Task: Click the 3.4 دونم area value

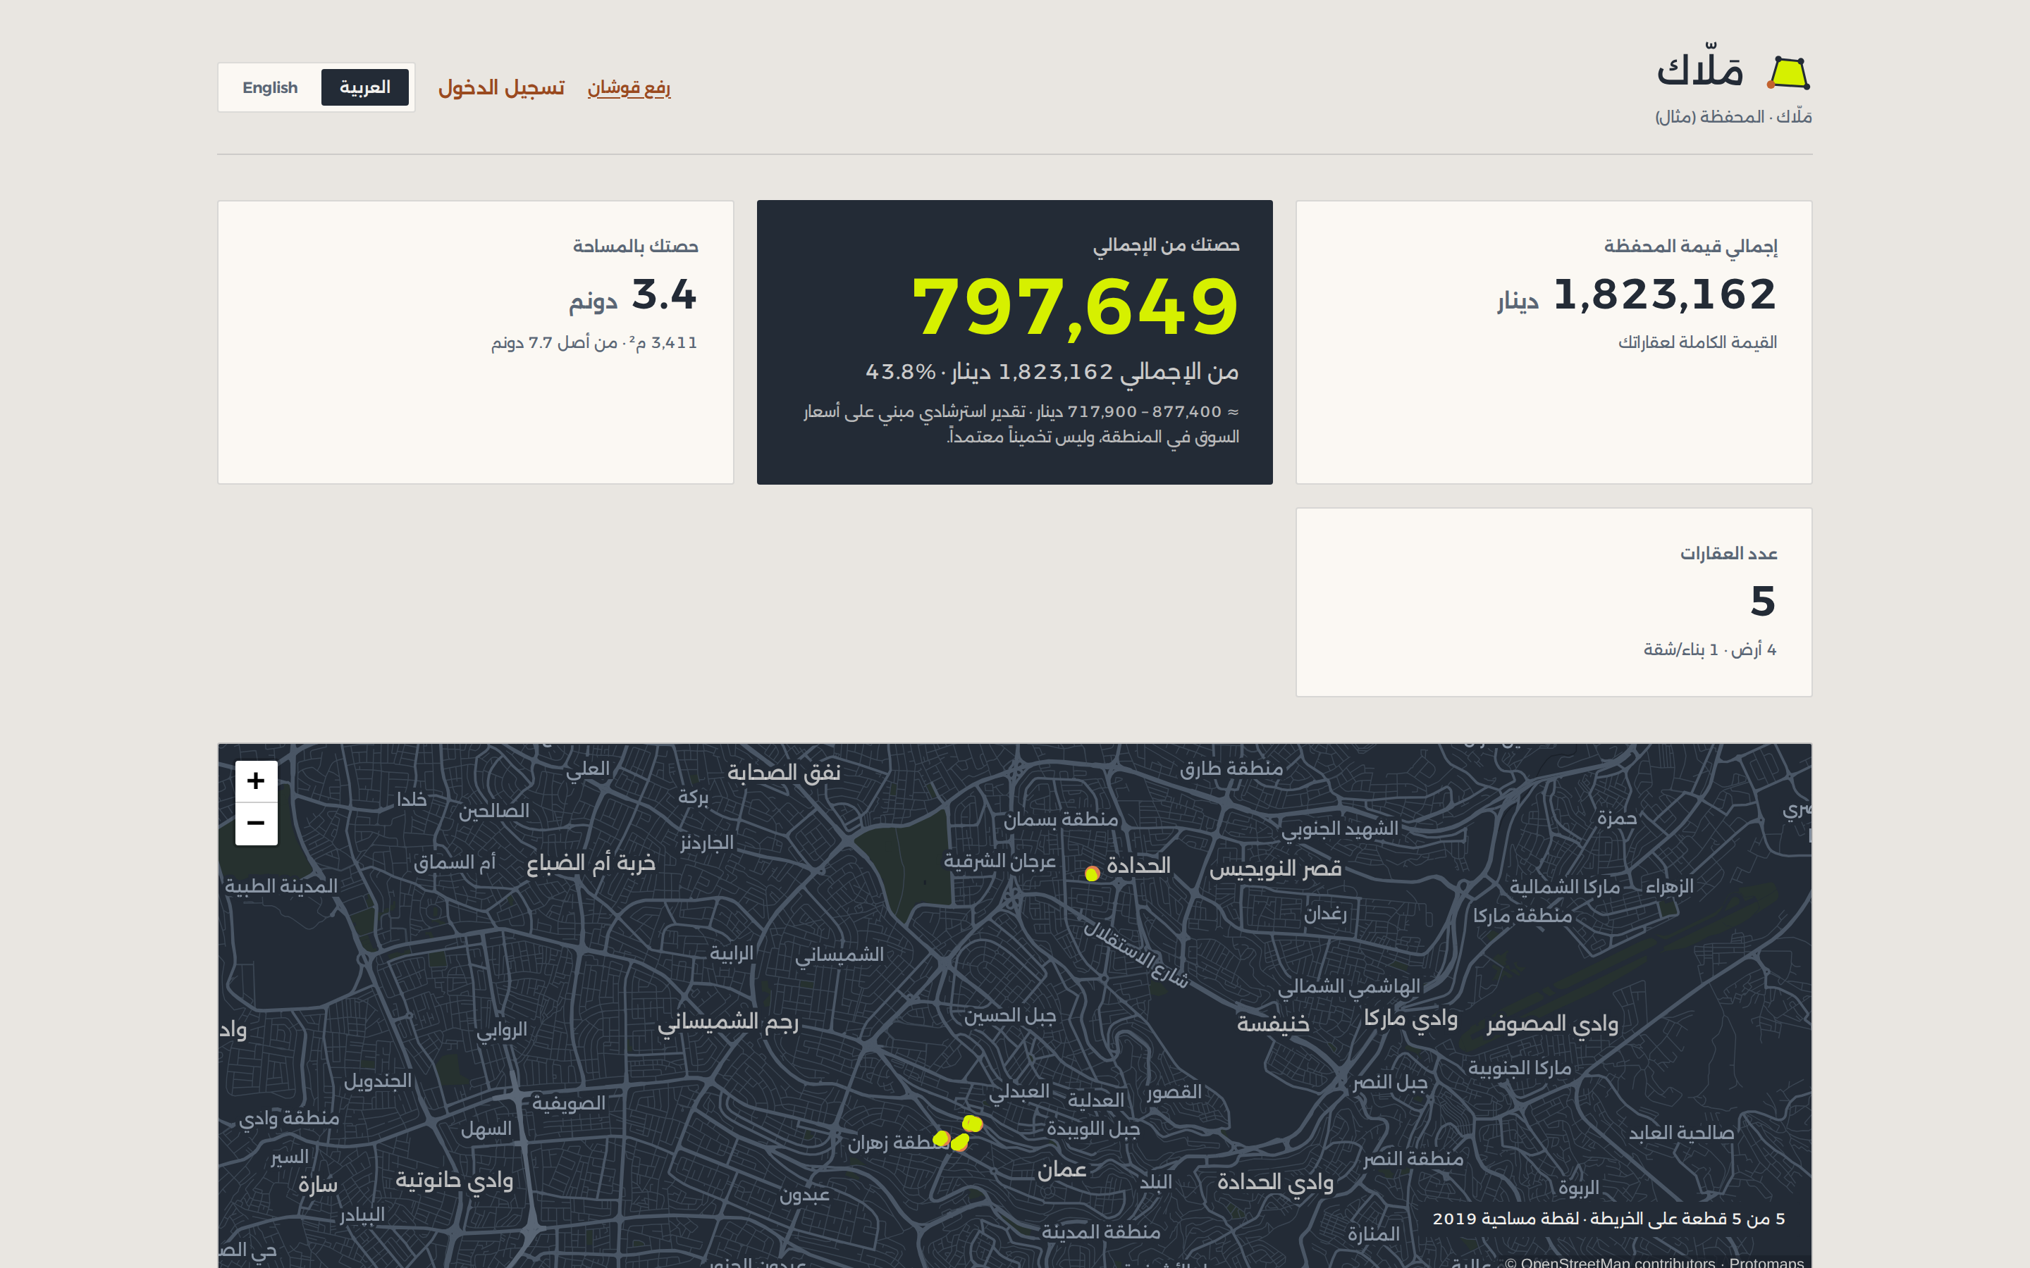Action: (x=634, y=295)
